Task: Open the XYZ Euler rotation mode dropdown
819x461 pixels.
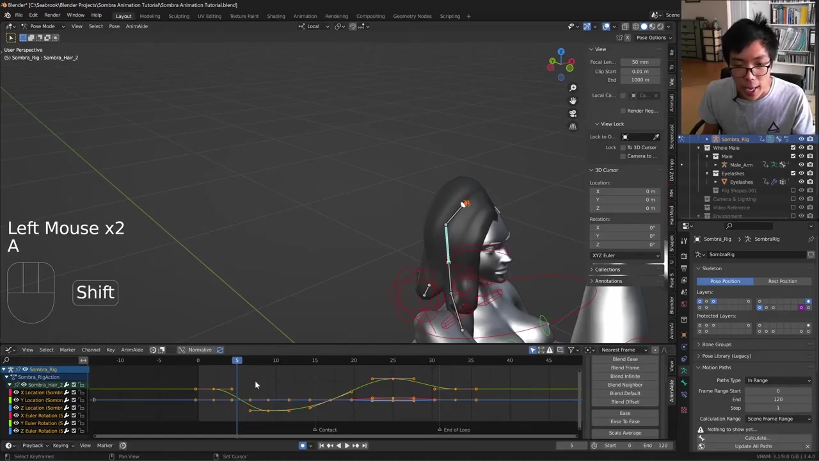Action: (x=625, y=255)
